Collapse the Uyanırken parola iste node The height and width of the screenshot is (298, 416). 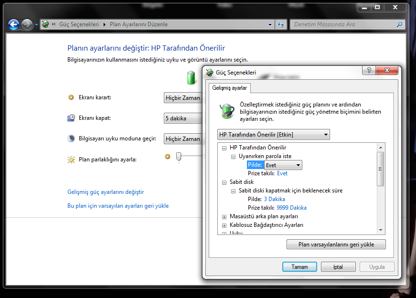233,157
